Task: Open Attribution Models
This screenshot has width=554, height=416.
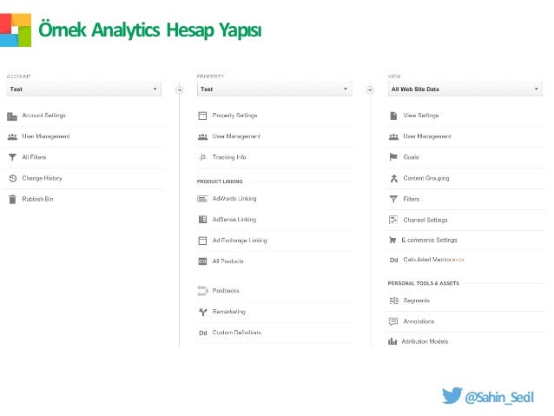Action: (x=425, y=341)
